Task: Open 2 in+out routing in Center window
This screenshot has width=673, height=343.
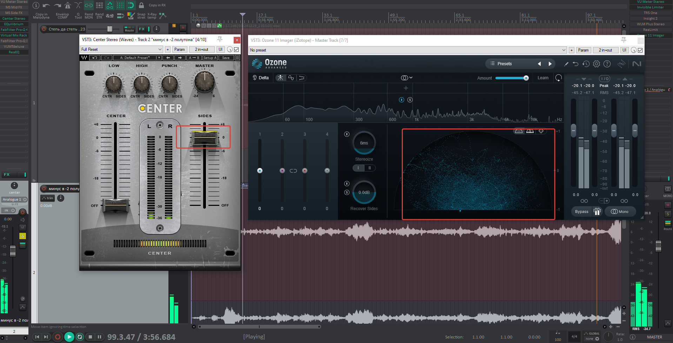Action: pyautogui.click(x=201, y=49)
